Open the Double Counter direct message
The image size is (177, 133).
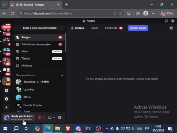coord(40,105)
